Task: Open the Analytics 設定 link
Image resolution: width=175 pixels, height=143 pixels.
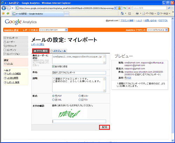Action: tap(11, 30)
